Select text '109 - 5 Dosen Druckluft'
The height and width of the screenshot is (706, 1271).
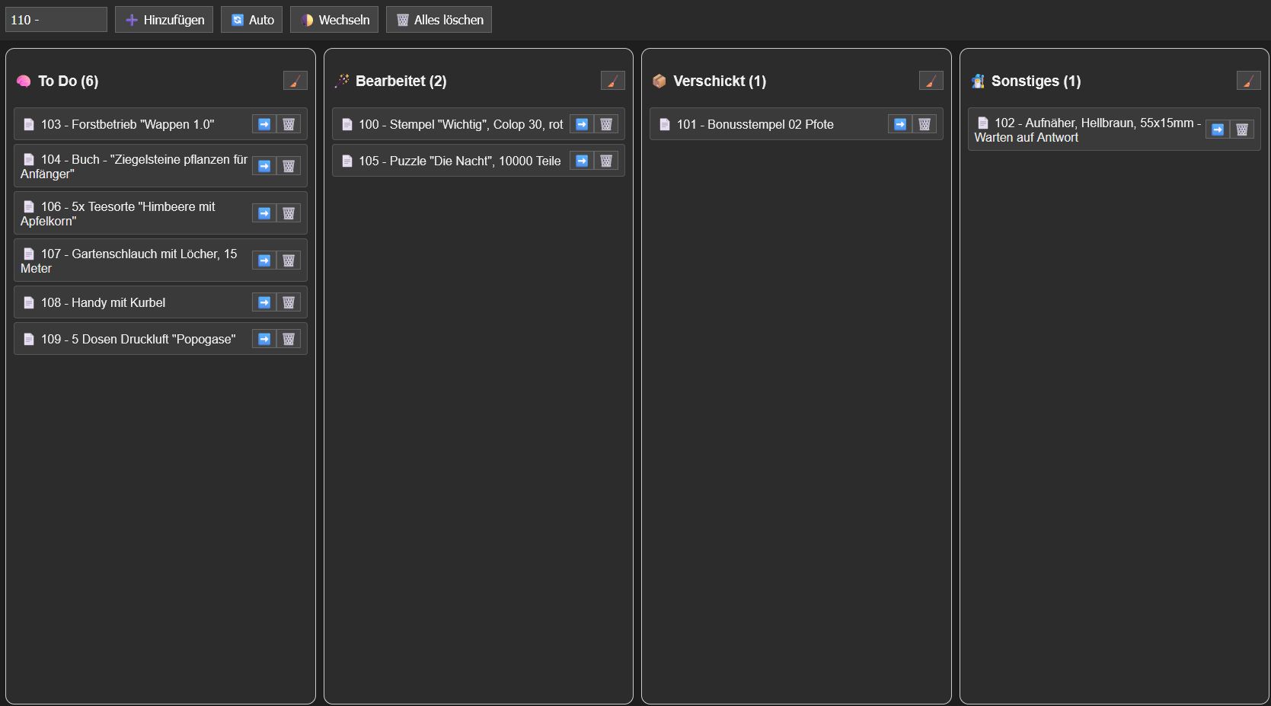click(x=105, y=339)
